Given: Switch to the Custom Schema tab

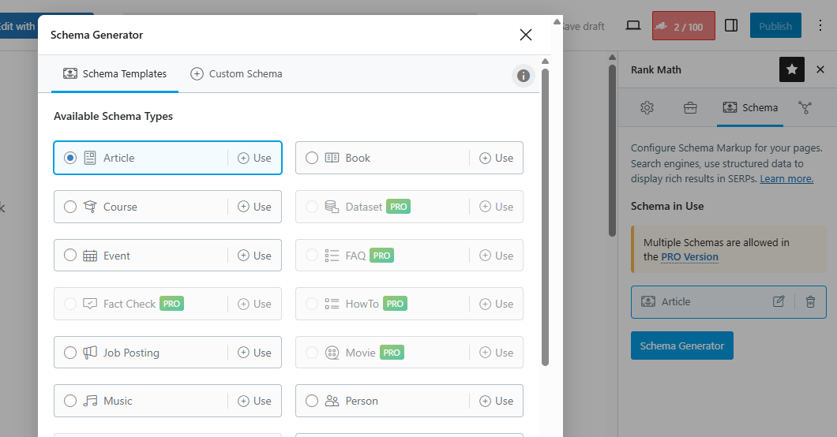Looking at the screenshot, I should pyautogui.click(x=236, y=74).
